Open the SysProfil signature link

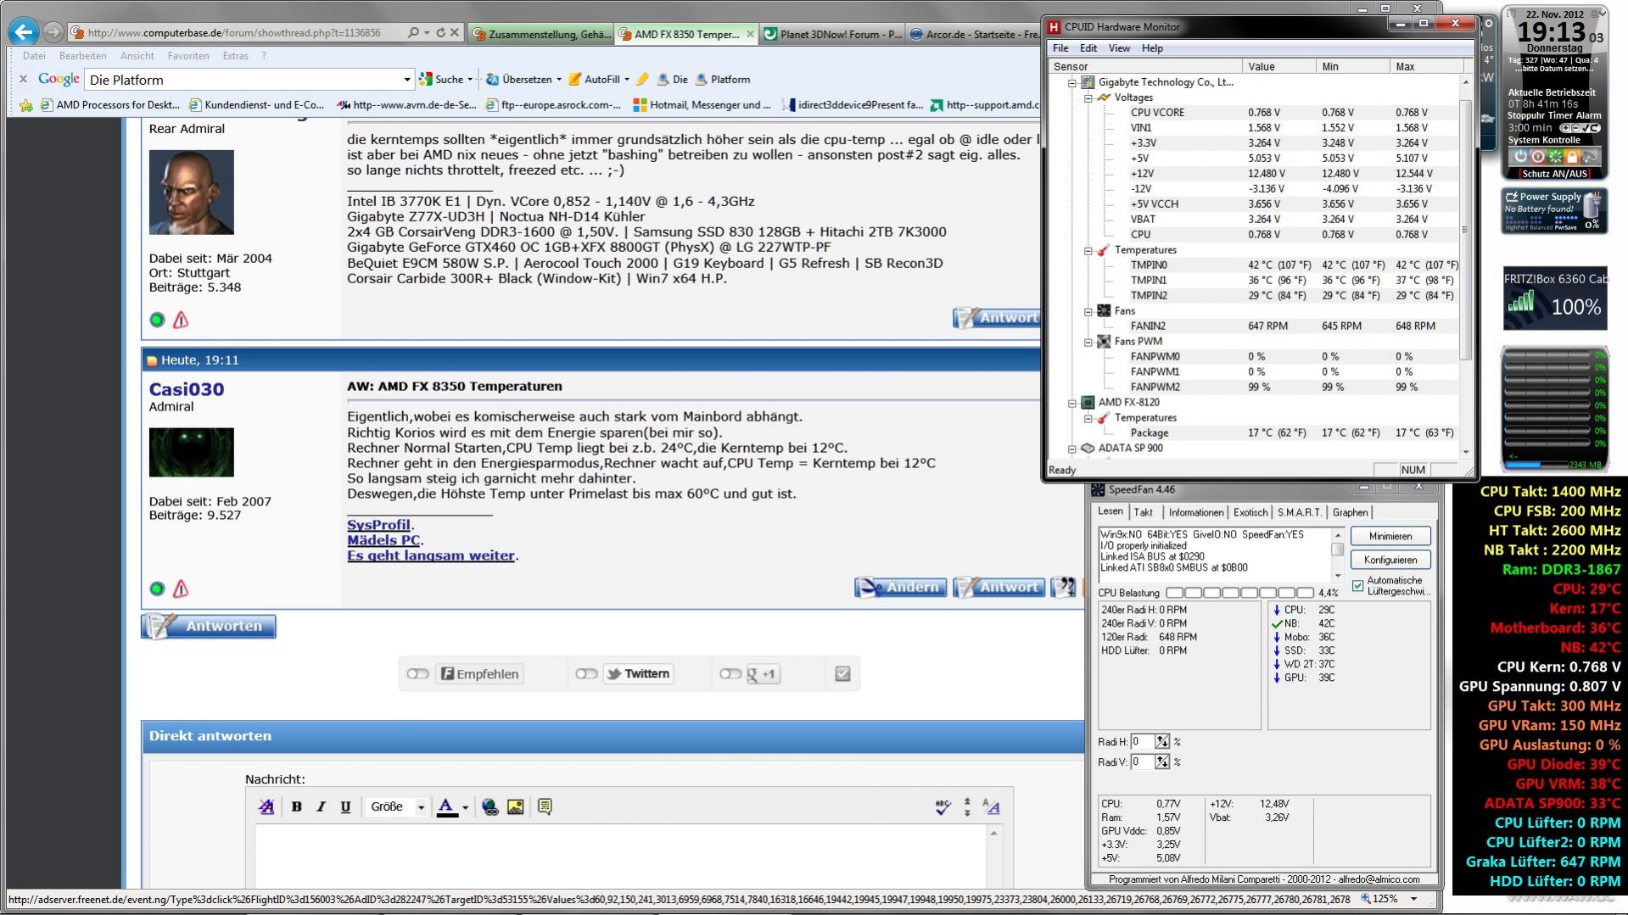(378, 525)
